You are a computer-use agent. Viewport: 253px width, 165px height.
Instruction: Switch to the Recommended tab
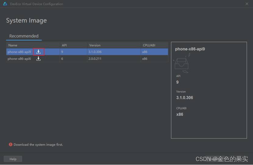24,36
